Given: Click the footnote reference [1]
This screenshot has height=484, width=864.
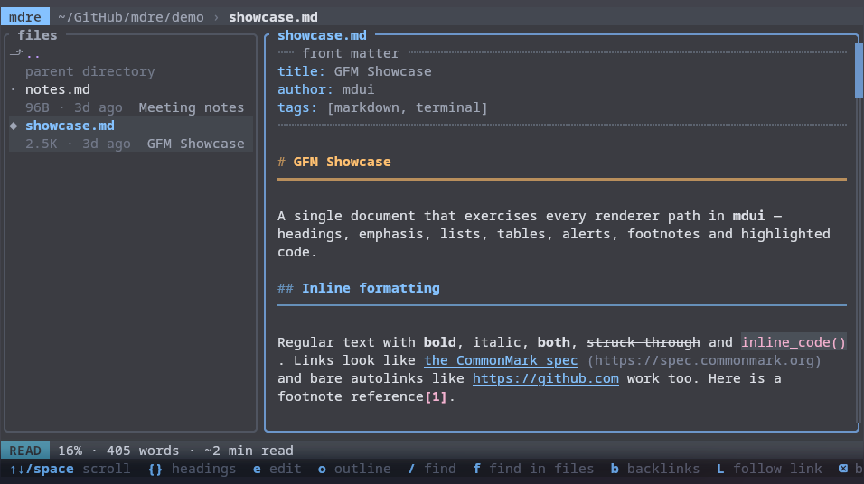Looking at the screenshot, I should click(x=436, y=396).
